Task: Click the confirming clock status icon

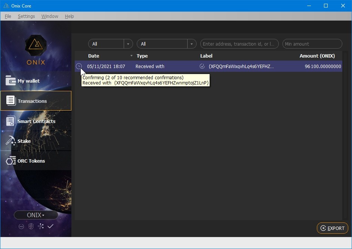Action: pyautogui.click(x=78, y=66)
